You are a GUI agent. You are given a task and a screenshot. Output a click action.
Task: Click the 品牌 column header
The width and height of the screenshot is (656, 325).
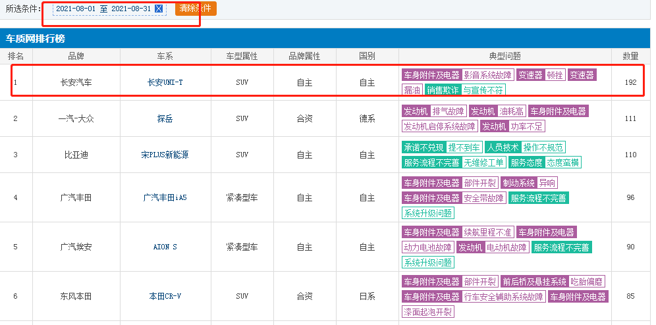tap(76, 56)
